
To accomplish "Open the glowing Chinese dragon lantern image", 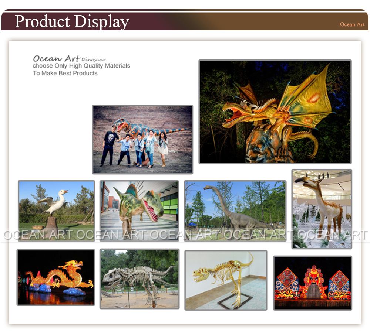I will (55, 277).
